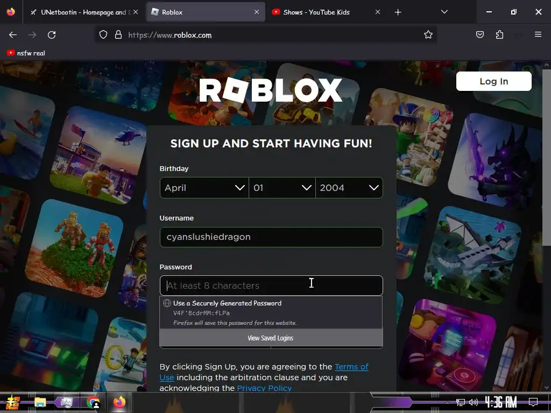Open Chrome from the taskbar

pos(93,402)
